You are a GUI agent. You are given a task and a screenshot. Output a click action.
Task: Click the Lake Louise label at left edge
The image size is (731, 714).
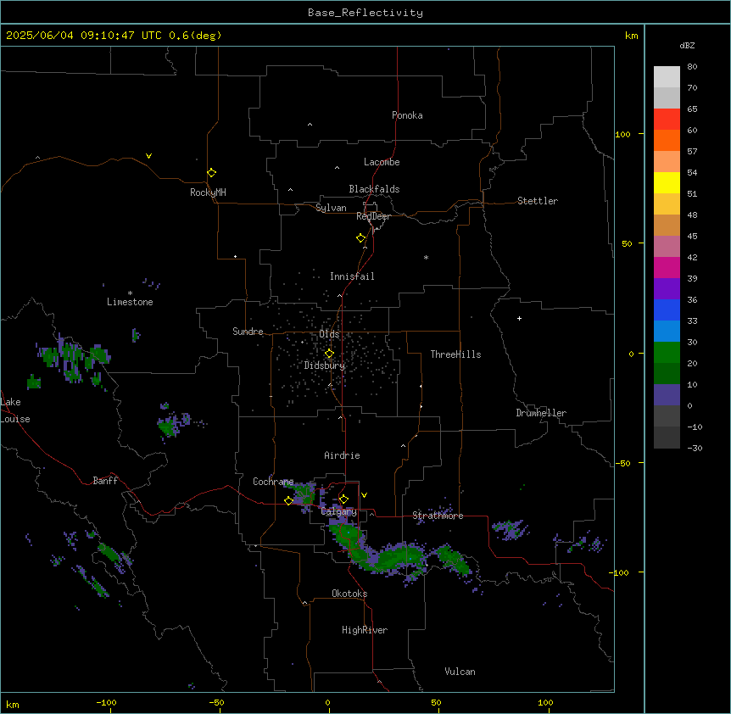pyautogui.click(x=15, y=410)
